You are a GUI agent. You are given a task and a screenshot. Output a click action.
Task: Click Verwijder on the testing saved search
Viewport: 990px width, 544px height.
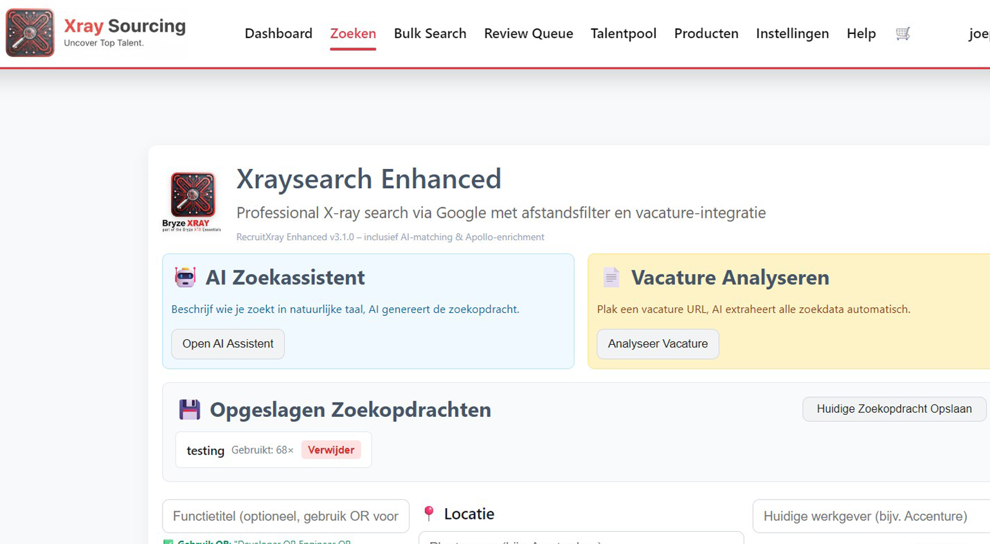pyautogui.click(x=331, y=450)
